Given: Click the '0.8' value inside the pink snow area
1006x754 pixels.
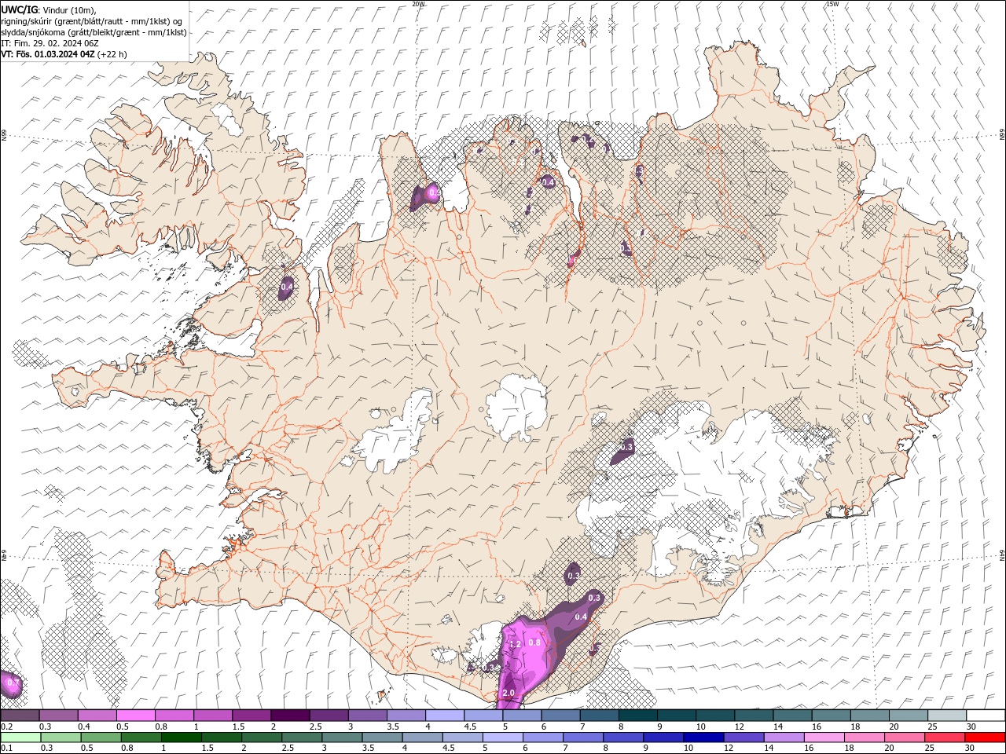Looking at the screenshot, I should tap(534, 642).
